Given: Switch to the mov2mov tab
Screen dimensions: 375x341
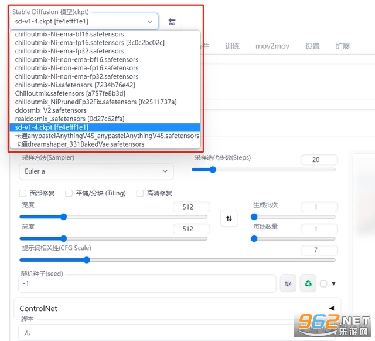Looking at the screenshot, I should (272, 46).
